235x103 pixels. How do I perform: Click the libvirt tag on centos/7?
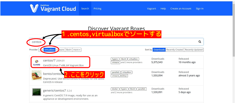click(x=123, y=59)
